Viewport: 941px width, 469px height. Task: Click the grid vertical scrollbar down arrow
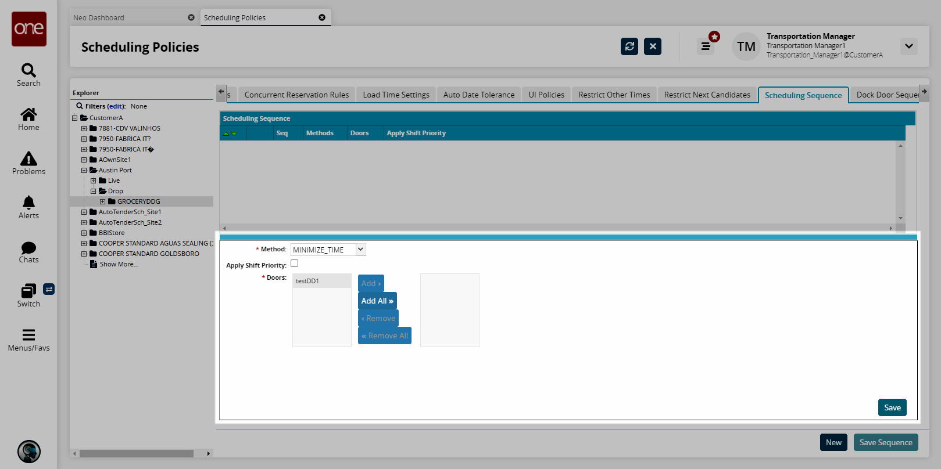point(900,218)
